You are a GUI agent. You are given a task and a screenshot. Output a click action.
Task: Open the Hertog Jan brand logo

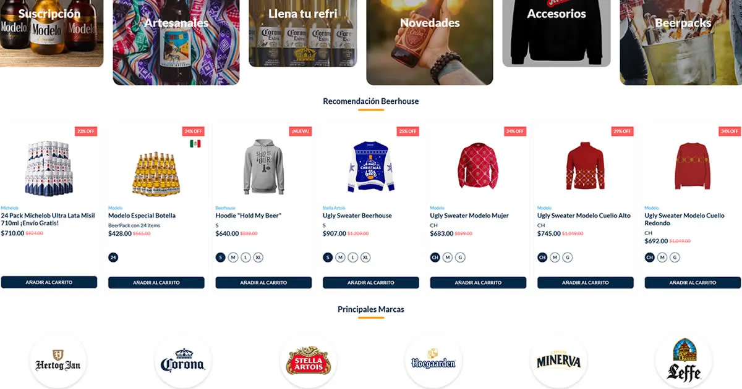[58, 362]
